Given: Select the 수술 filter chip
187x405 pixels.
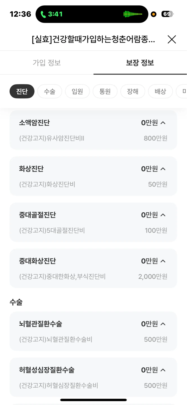Looking at the screenshot, I should (x=50, y=91).
